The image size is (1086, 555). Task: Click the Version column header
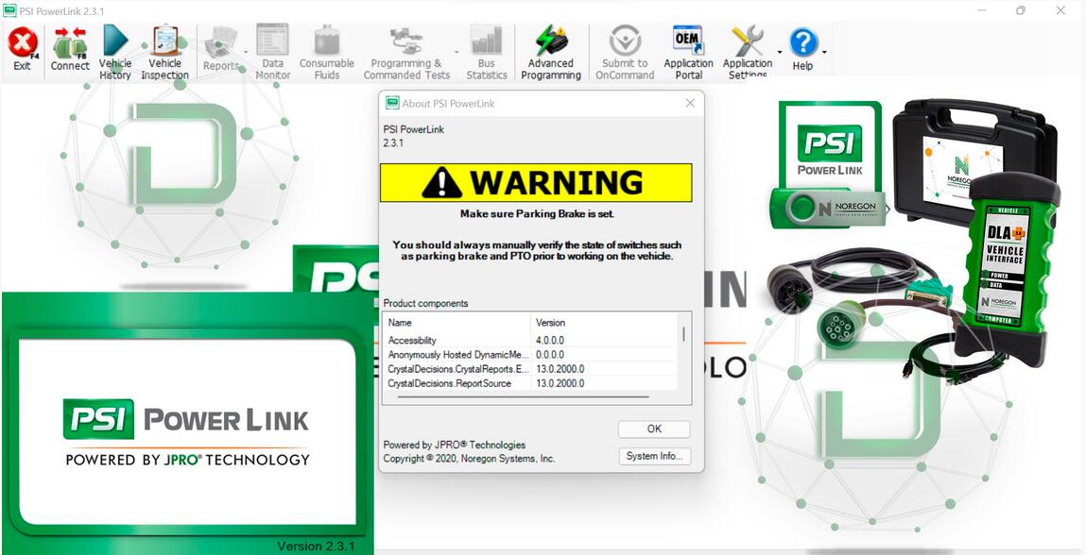pos(603,323)
